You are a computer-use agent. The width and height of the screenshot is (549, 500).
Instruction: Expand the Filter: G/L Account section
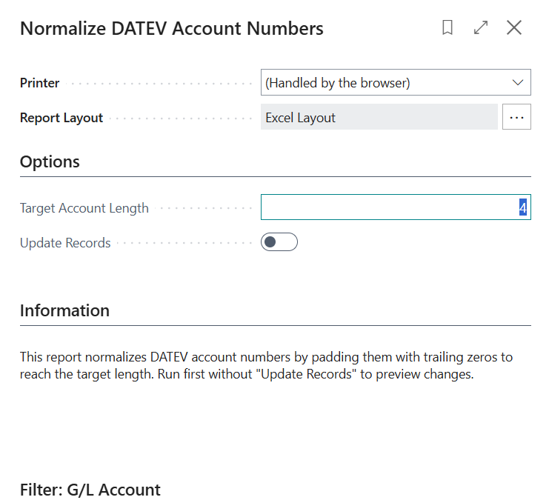[90, 489]
